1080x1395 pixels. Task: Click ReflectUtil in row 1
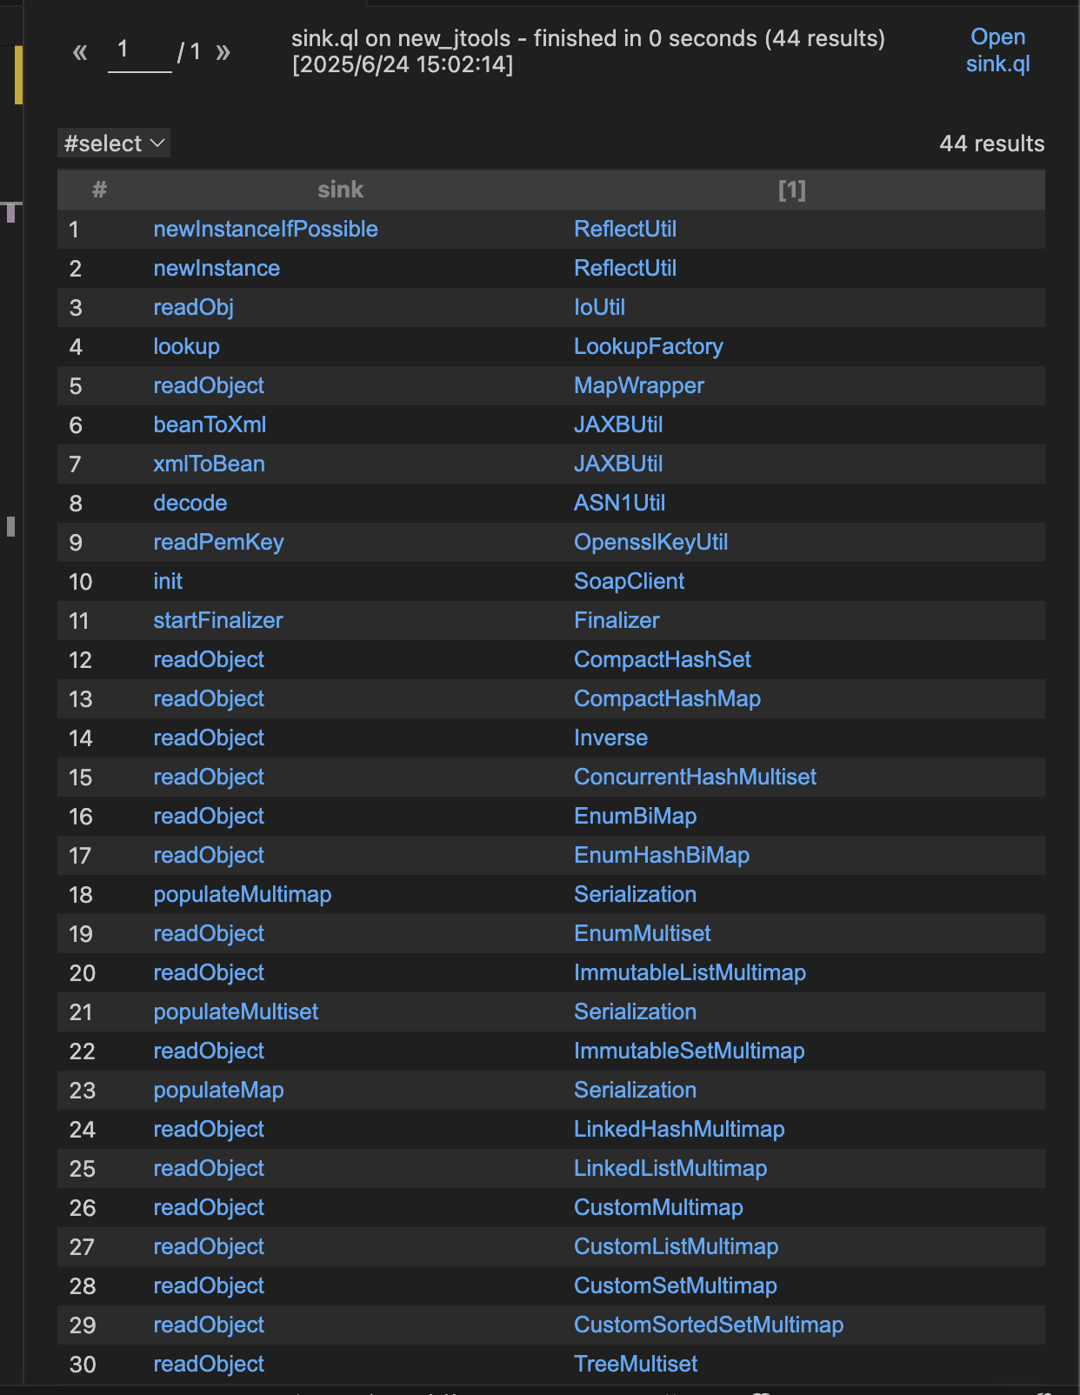coord(625,229)
